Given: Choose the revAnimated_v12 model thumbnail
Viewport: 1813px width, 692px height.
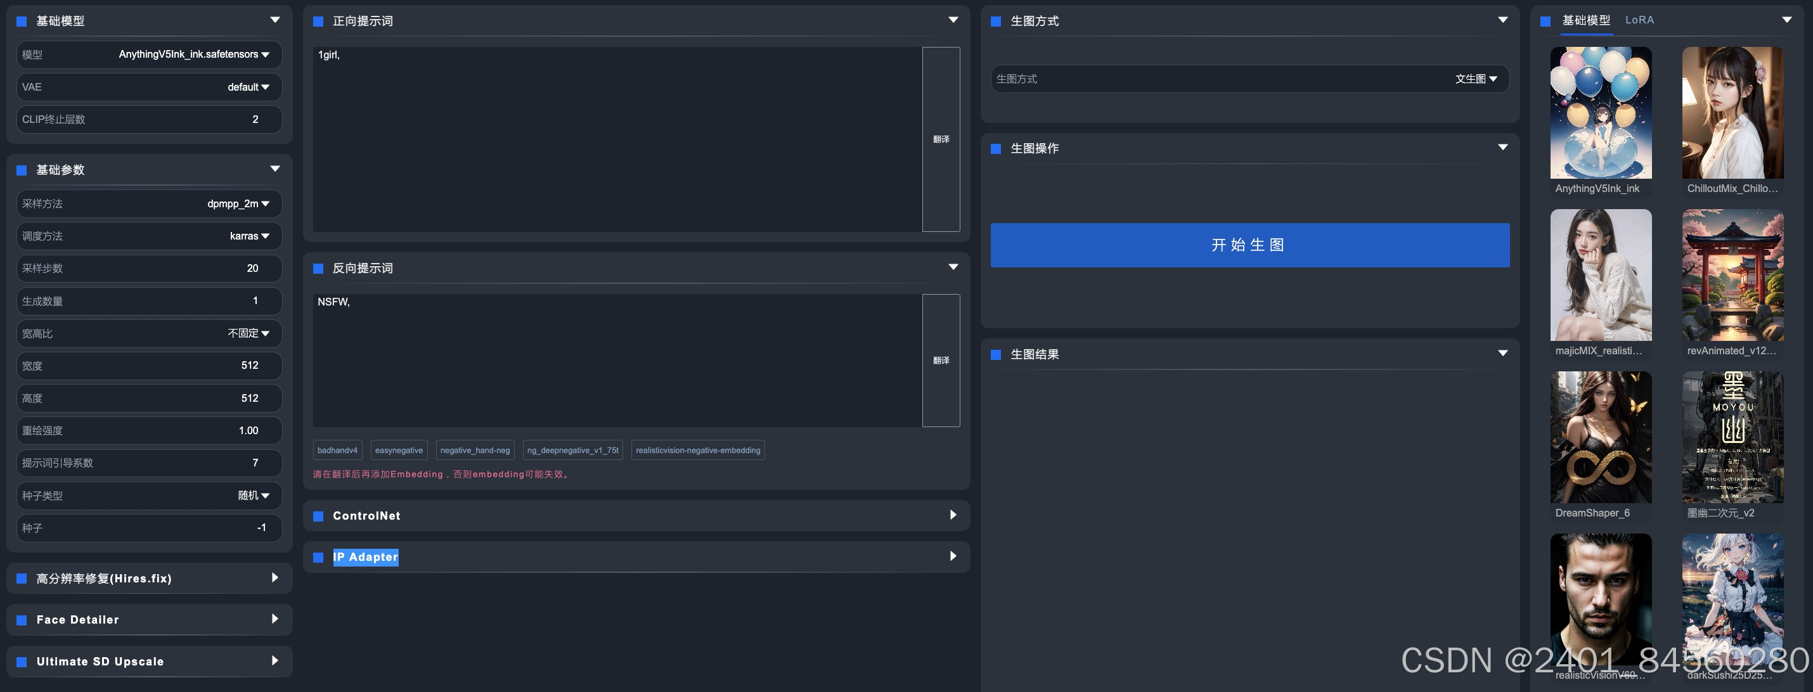Looking at the screenshot, I should [1732, 275].
